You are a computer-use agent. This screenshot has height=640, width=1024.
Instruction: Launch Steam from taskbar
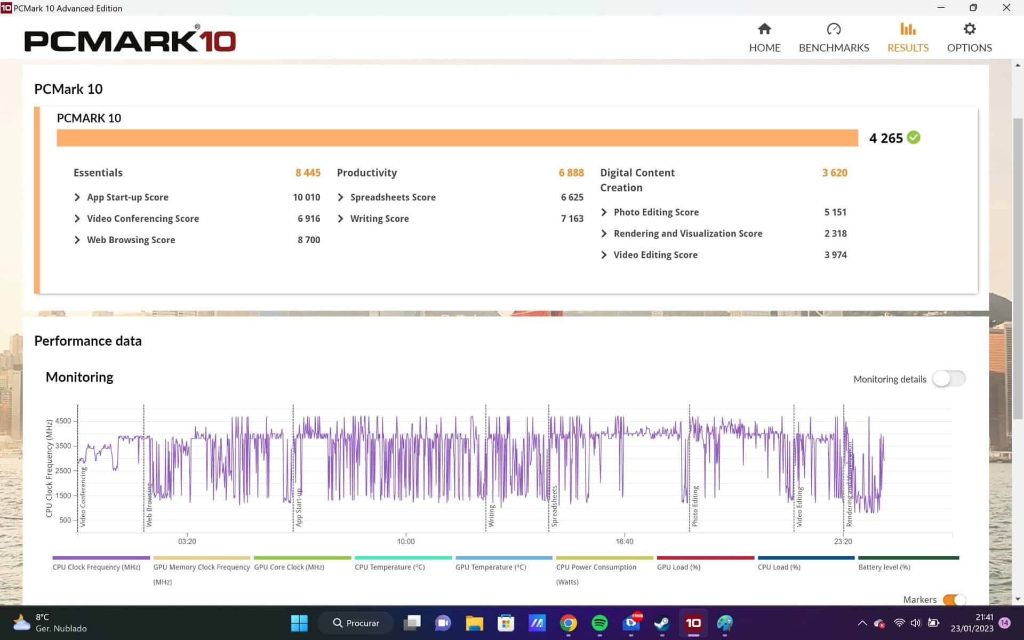pos(662,622)
